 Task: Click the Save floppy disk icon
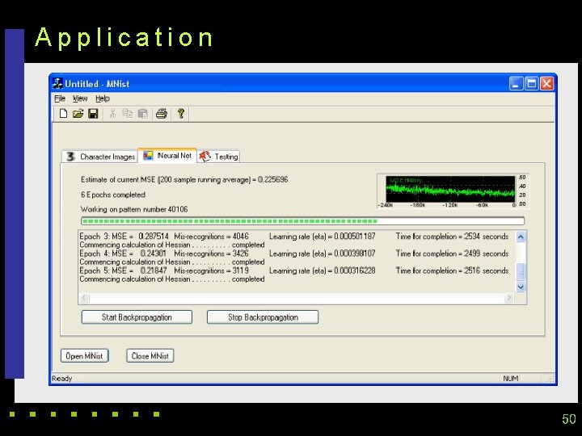93,114
